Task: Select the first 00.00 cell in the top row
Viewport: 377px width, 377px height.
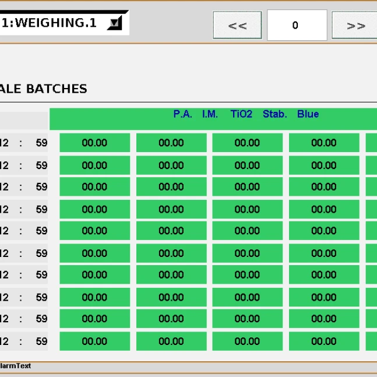Action: pos(95,143)
